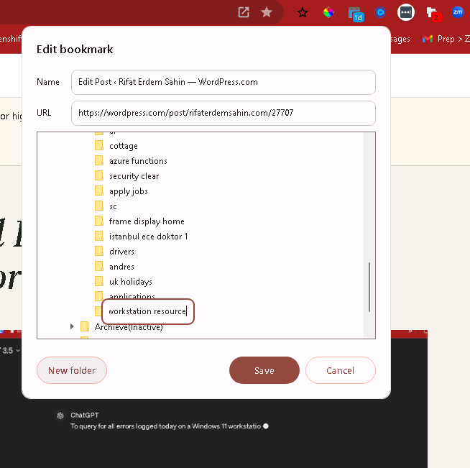The image size is (470, 468).
Task: Select the azure functions folder
Action: click(x=138, y=161)
